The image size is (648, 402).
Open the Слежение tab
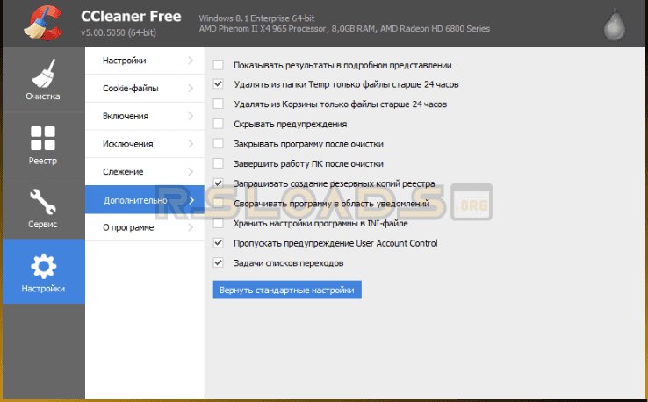(x=145, y=171)
